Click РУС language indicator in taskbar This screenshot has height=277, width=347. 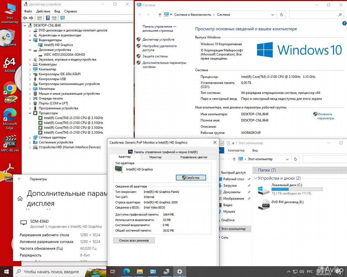(x=310, y=272)
